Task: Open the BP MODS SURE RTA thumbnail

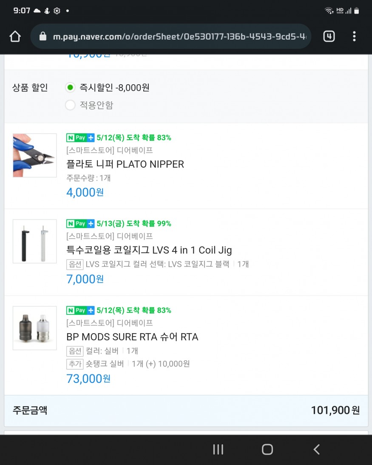Action: (35, 328)
